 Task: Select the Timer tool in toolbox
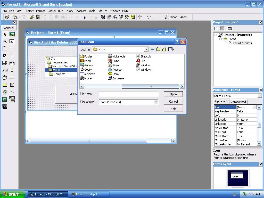point(5,78)
